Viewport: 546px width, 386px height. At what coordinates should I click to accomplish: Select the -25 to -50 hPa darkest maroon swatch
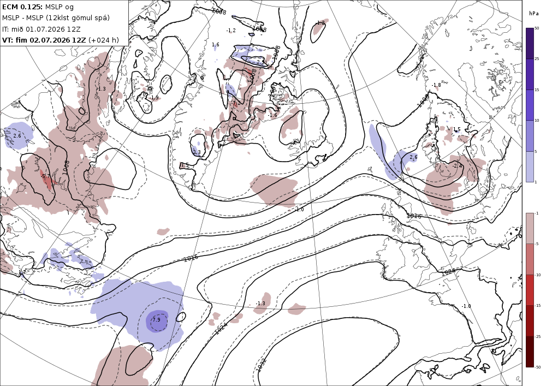click(x=530, y=352)
